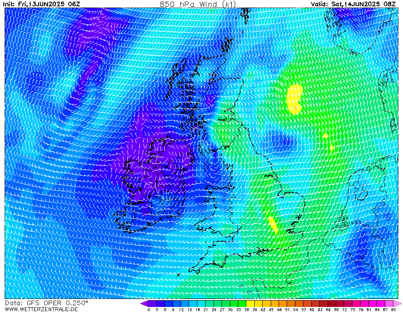Click the legend value '15'
This screenshot has height=312, width=403.
tap(190, 309)
